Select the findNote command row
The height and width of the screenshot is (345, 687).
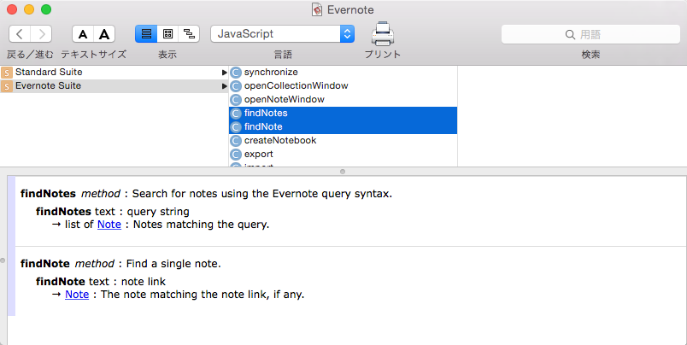(x=343, y=127)
